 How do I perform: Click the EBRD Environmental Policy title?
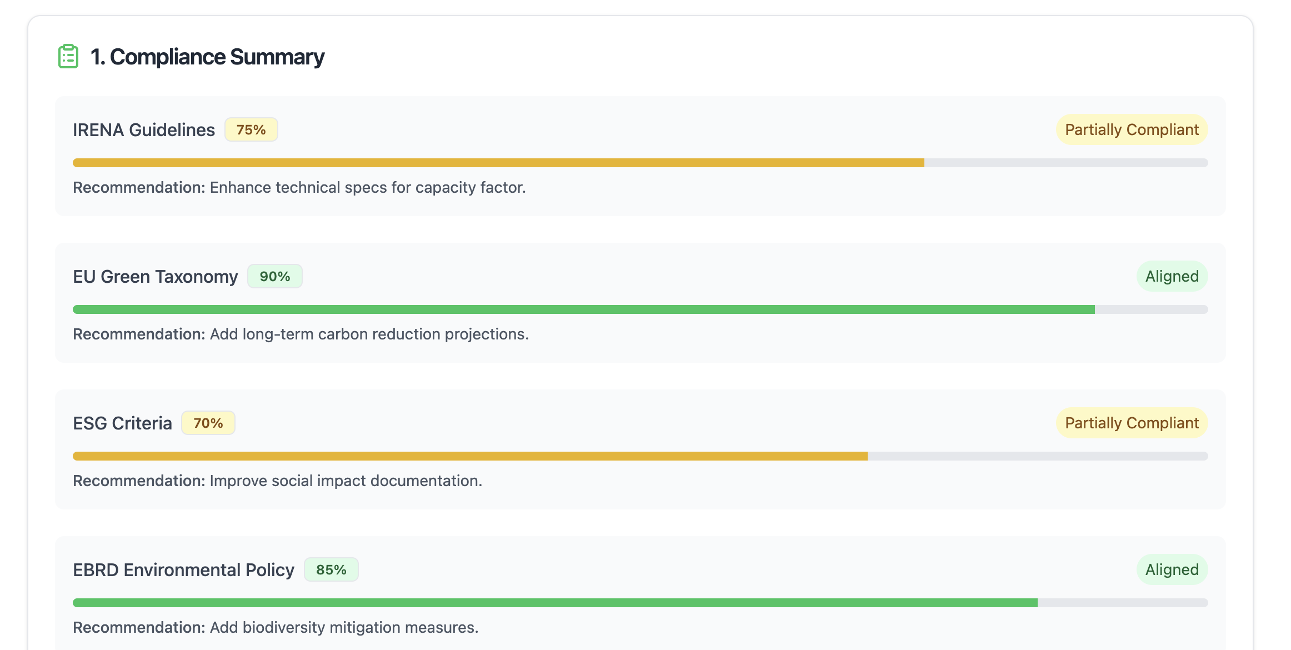click(x=184, y=569)
